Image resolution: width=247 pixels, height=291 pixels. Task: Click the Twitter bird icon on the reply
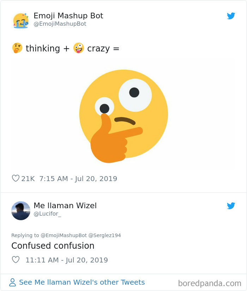tap(231, 206)
